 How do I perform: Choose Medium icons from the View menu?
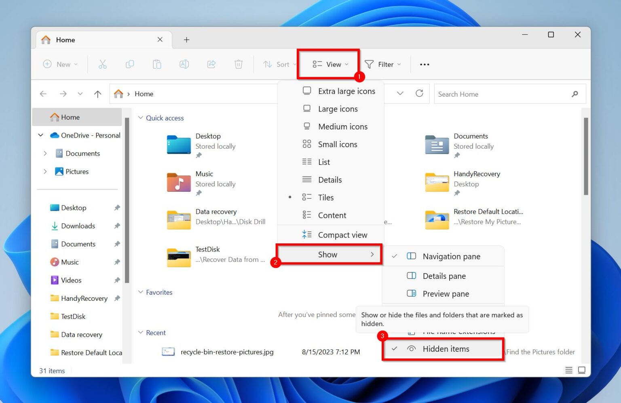[x=343, y=127]
